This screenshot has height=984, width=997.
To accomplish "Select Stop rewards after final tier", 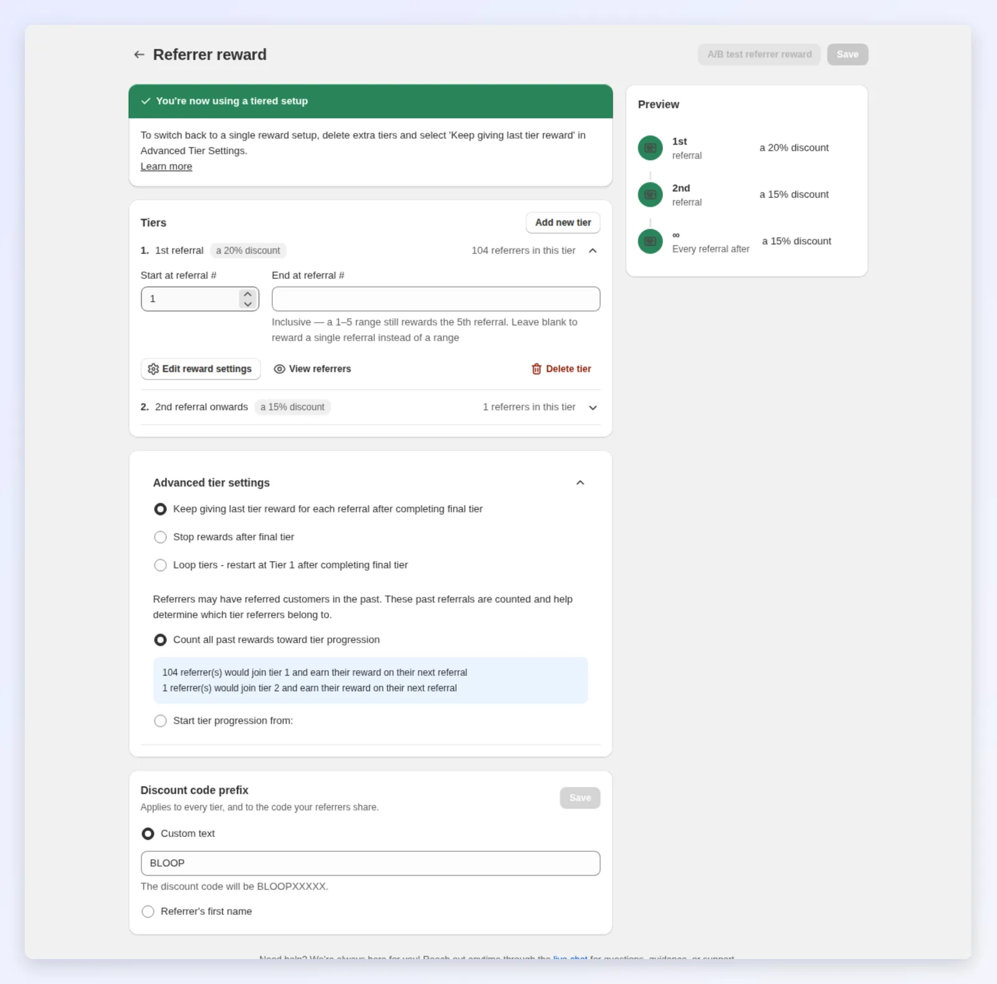I will pos(160,537).
